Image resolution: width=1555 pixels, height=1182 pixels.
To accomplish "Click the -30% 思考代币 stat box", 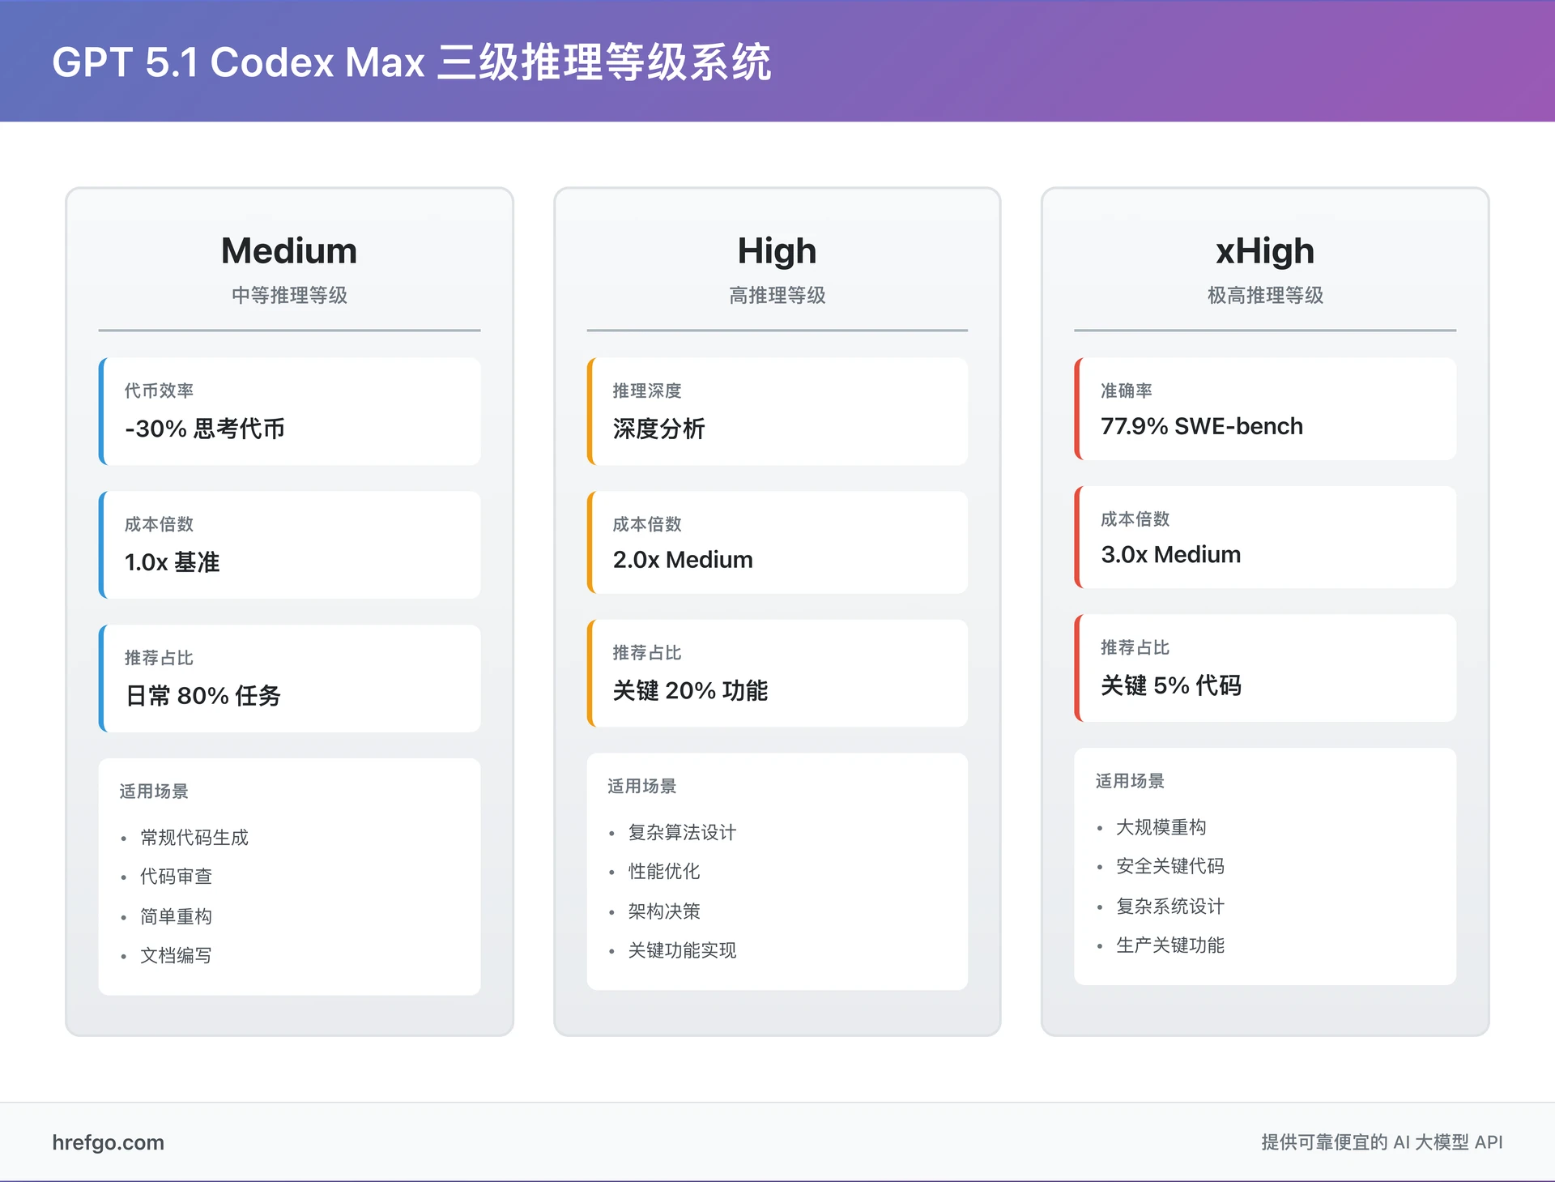I will 289,412.
